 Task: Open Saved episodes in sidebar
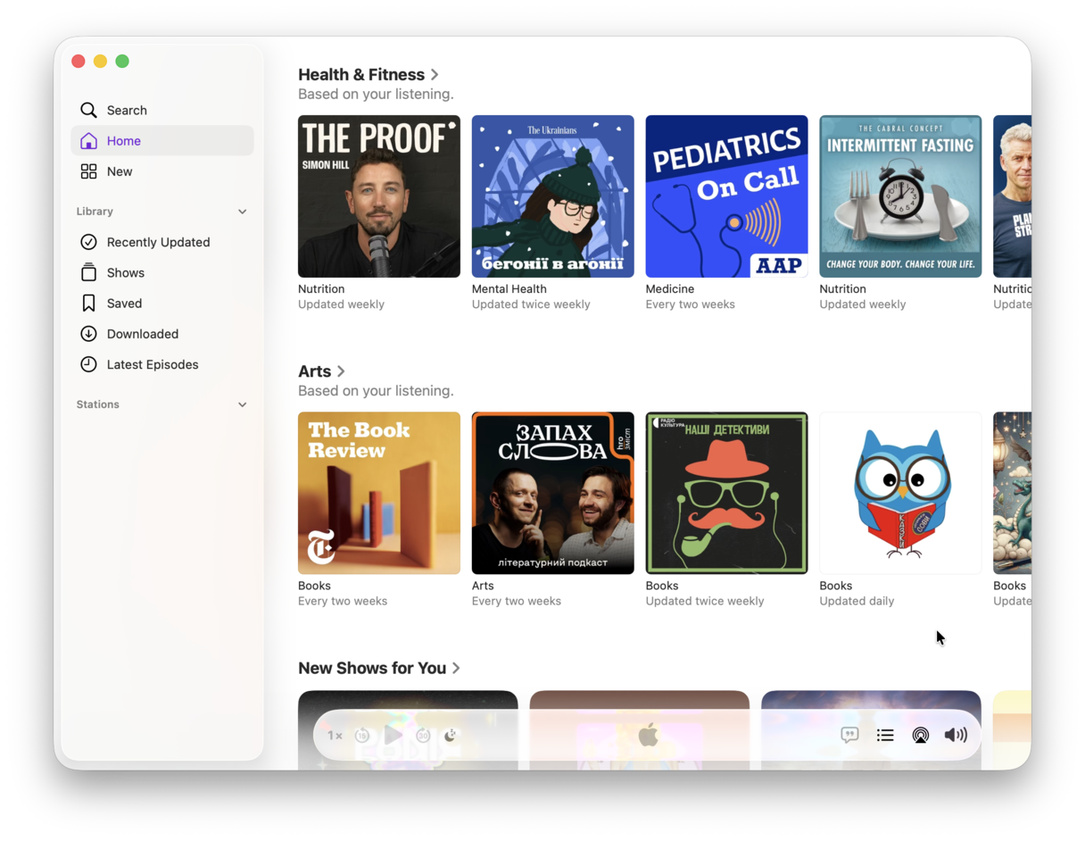click(162, 304)
